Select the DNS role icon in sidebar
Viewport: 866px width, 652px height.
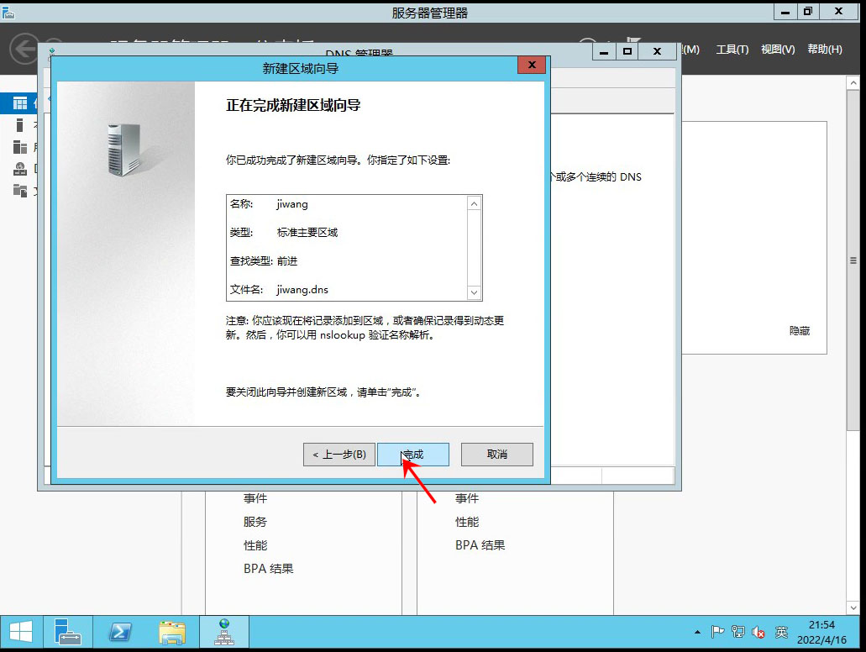click(20, 169)
